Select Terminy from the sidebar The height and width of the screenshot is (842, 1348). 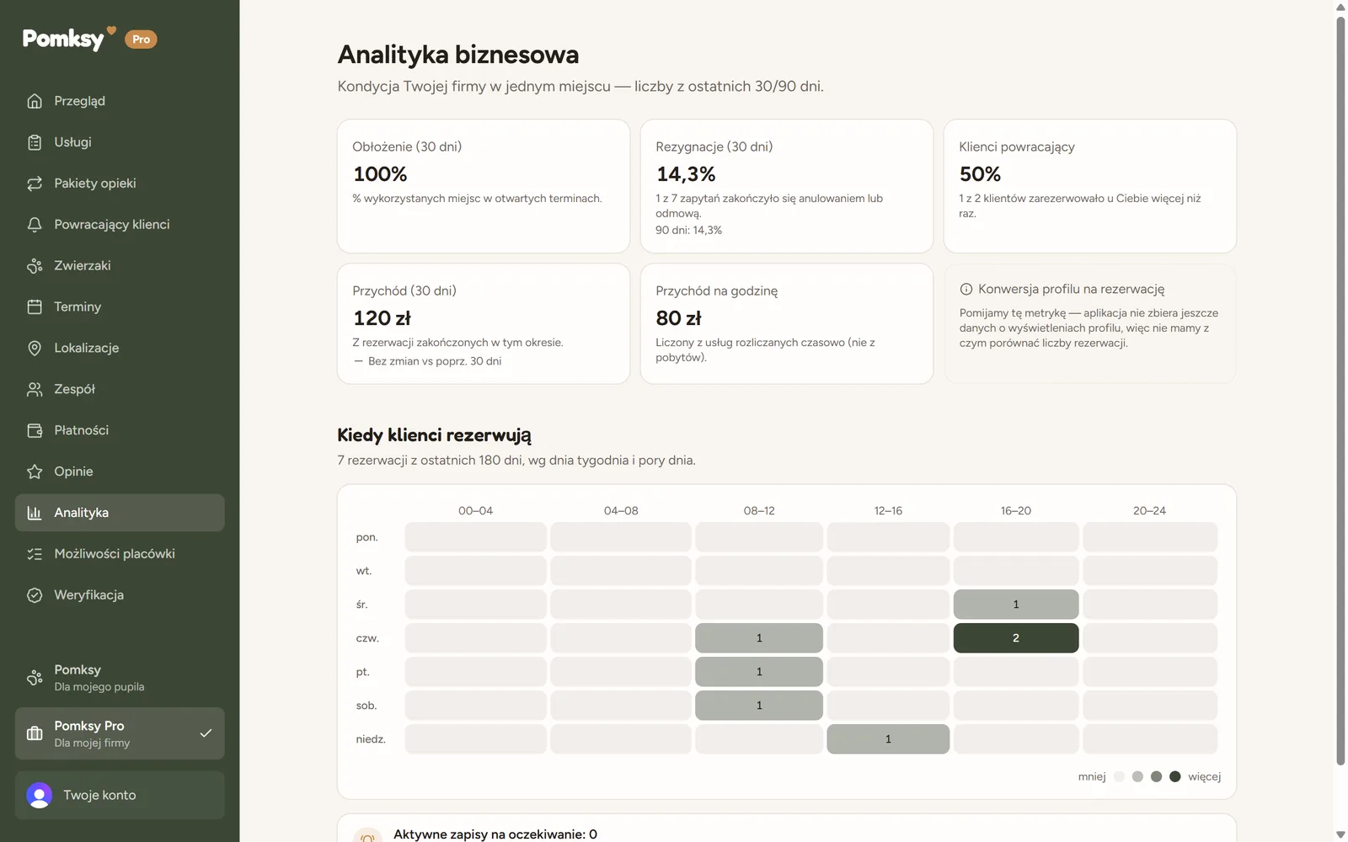point(120,306)
